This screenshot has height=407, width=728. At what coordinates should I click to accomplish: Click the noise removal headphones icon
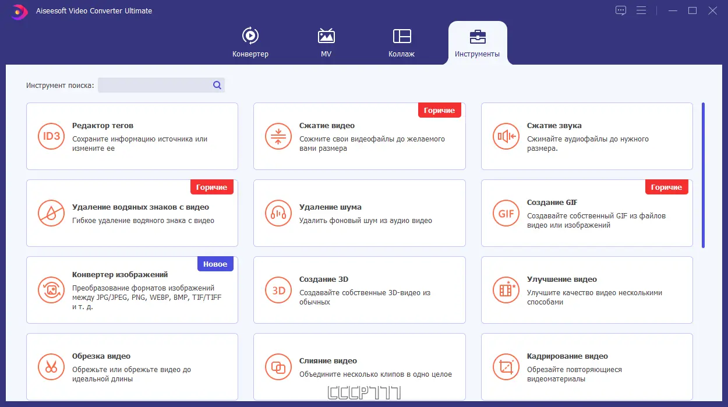(278, 213)
